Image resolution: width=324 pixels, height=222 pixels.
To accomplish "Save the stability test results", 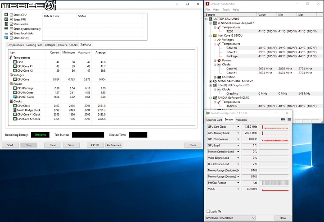I will tap(71, 145).
